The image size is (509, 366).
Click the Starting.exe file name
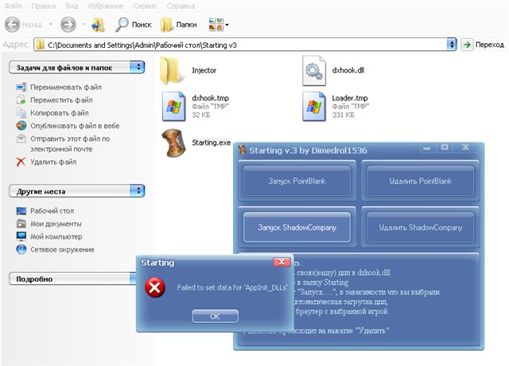212,142
